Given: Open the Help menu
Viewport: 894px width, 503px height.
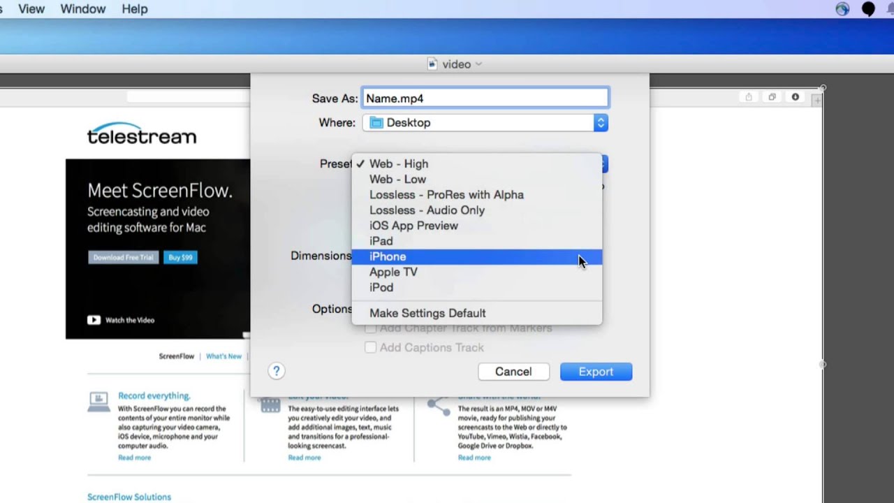Looking at the screenshot, I should [x=135, y=9].
